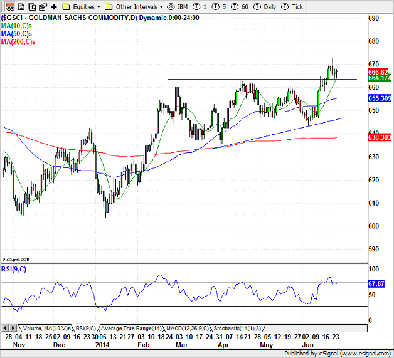
Task: Click the Jun month axis label
Action: click(x=307, y=345)
